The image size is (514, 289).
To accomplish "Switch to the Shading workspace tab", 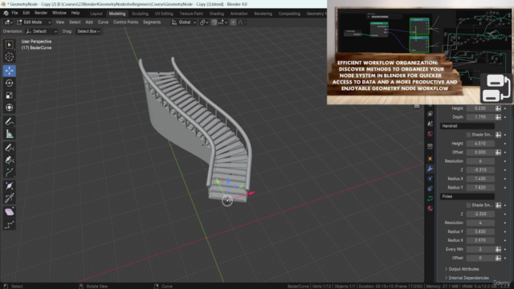I will (217, 14).
